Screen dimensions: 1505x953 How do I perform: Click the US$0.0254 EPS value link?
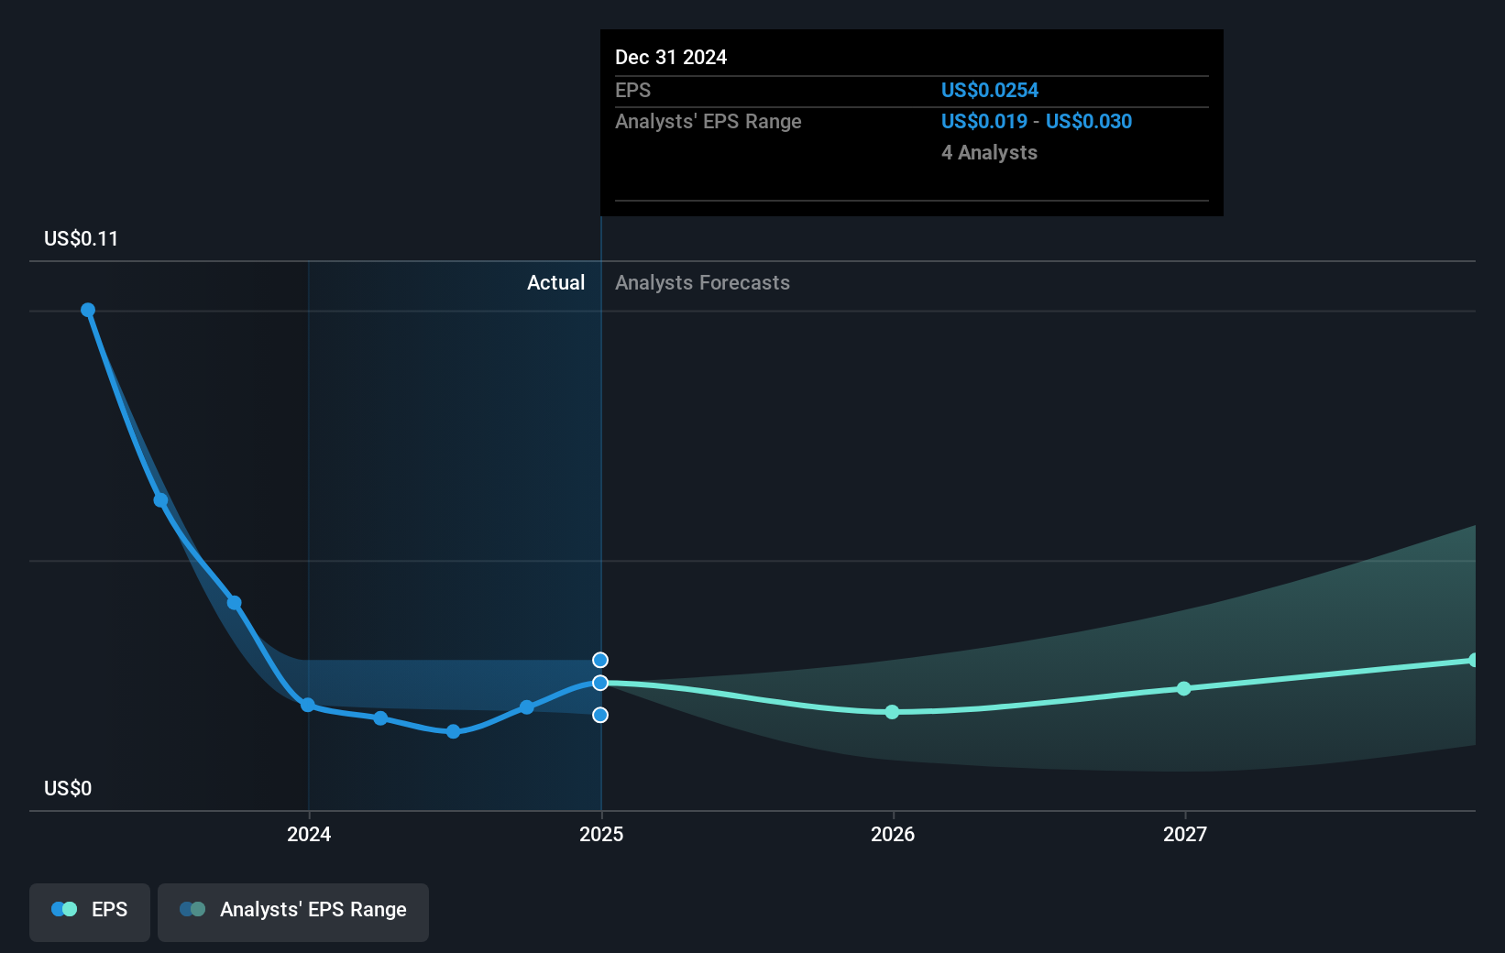990,90
